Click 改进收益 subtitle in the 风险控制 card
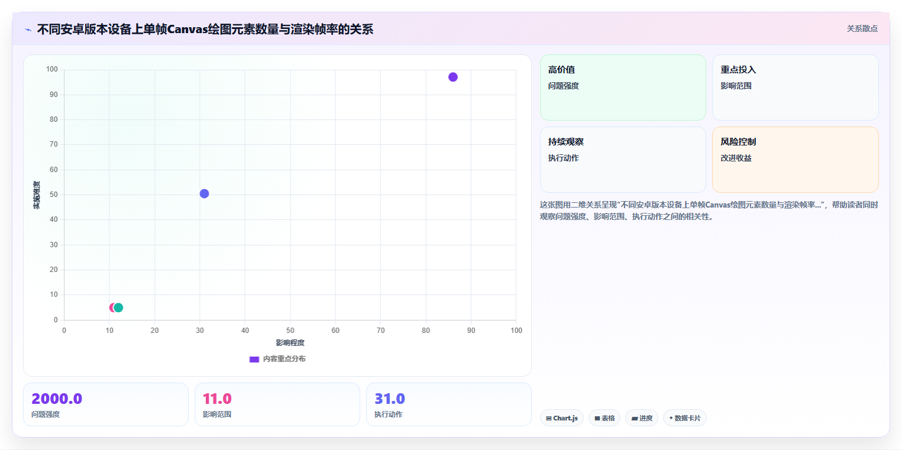 tap(736, 158)
